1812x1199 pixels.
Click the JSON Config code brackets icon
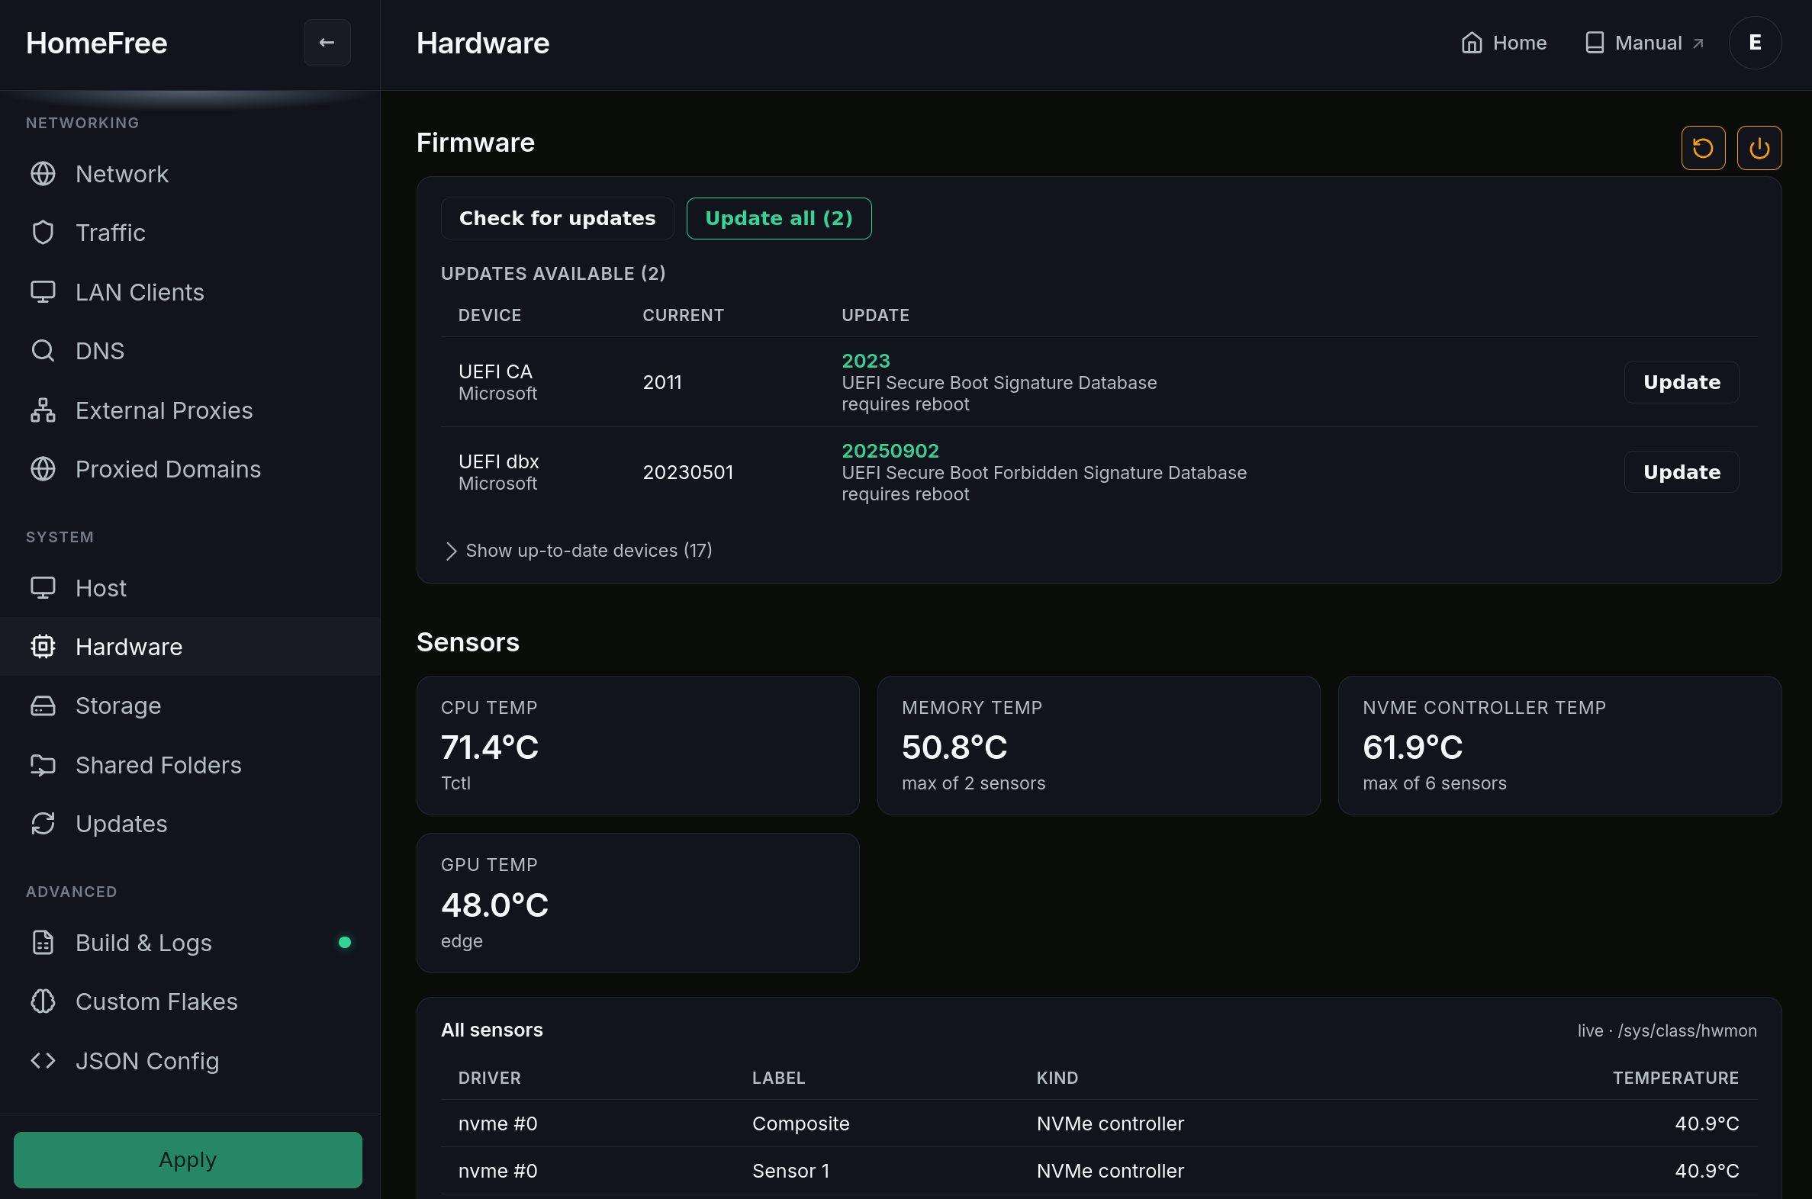click(x=43, y=1062)
